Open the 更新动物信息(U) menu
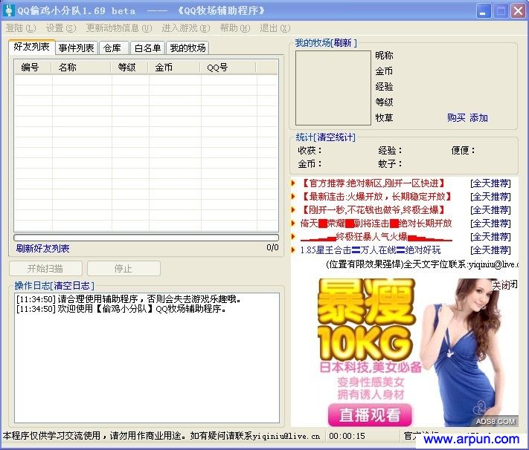529x450 pixels. [119, 28]
